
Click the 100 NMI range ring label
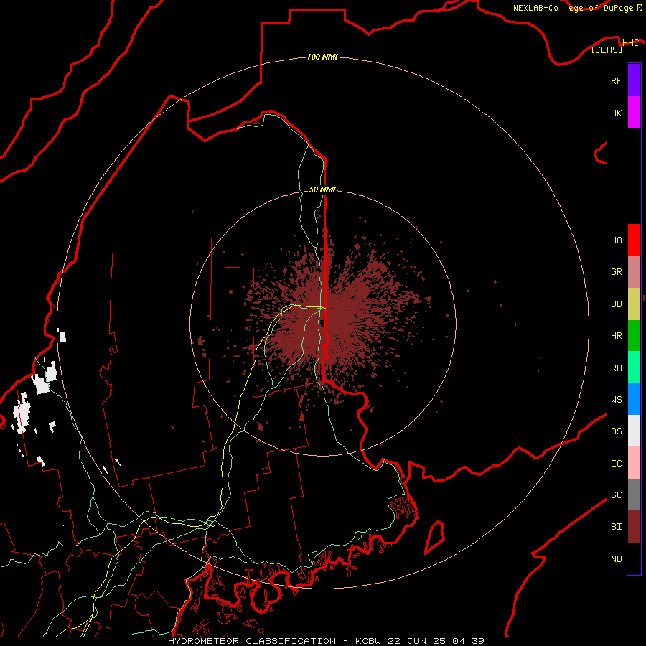coord(322,57)
